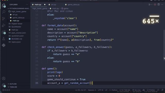
Task: Click the feedback icon in status bar
Action: [158, 90]
